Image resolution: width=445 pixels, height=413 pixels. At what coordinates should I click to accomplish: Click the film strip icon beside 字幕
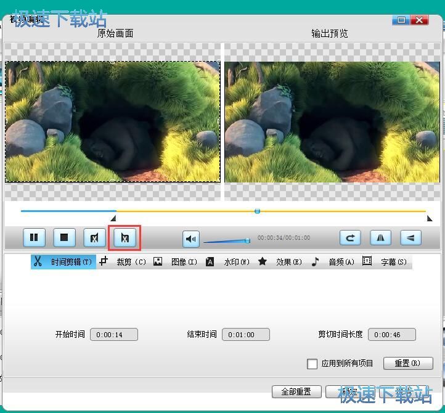(367, 261)
